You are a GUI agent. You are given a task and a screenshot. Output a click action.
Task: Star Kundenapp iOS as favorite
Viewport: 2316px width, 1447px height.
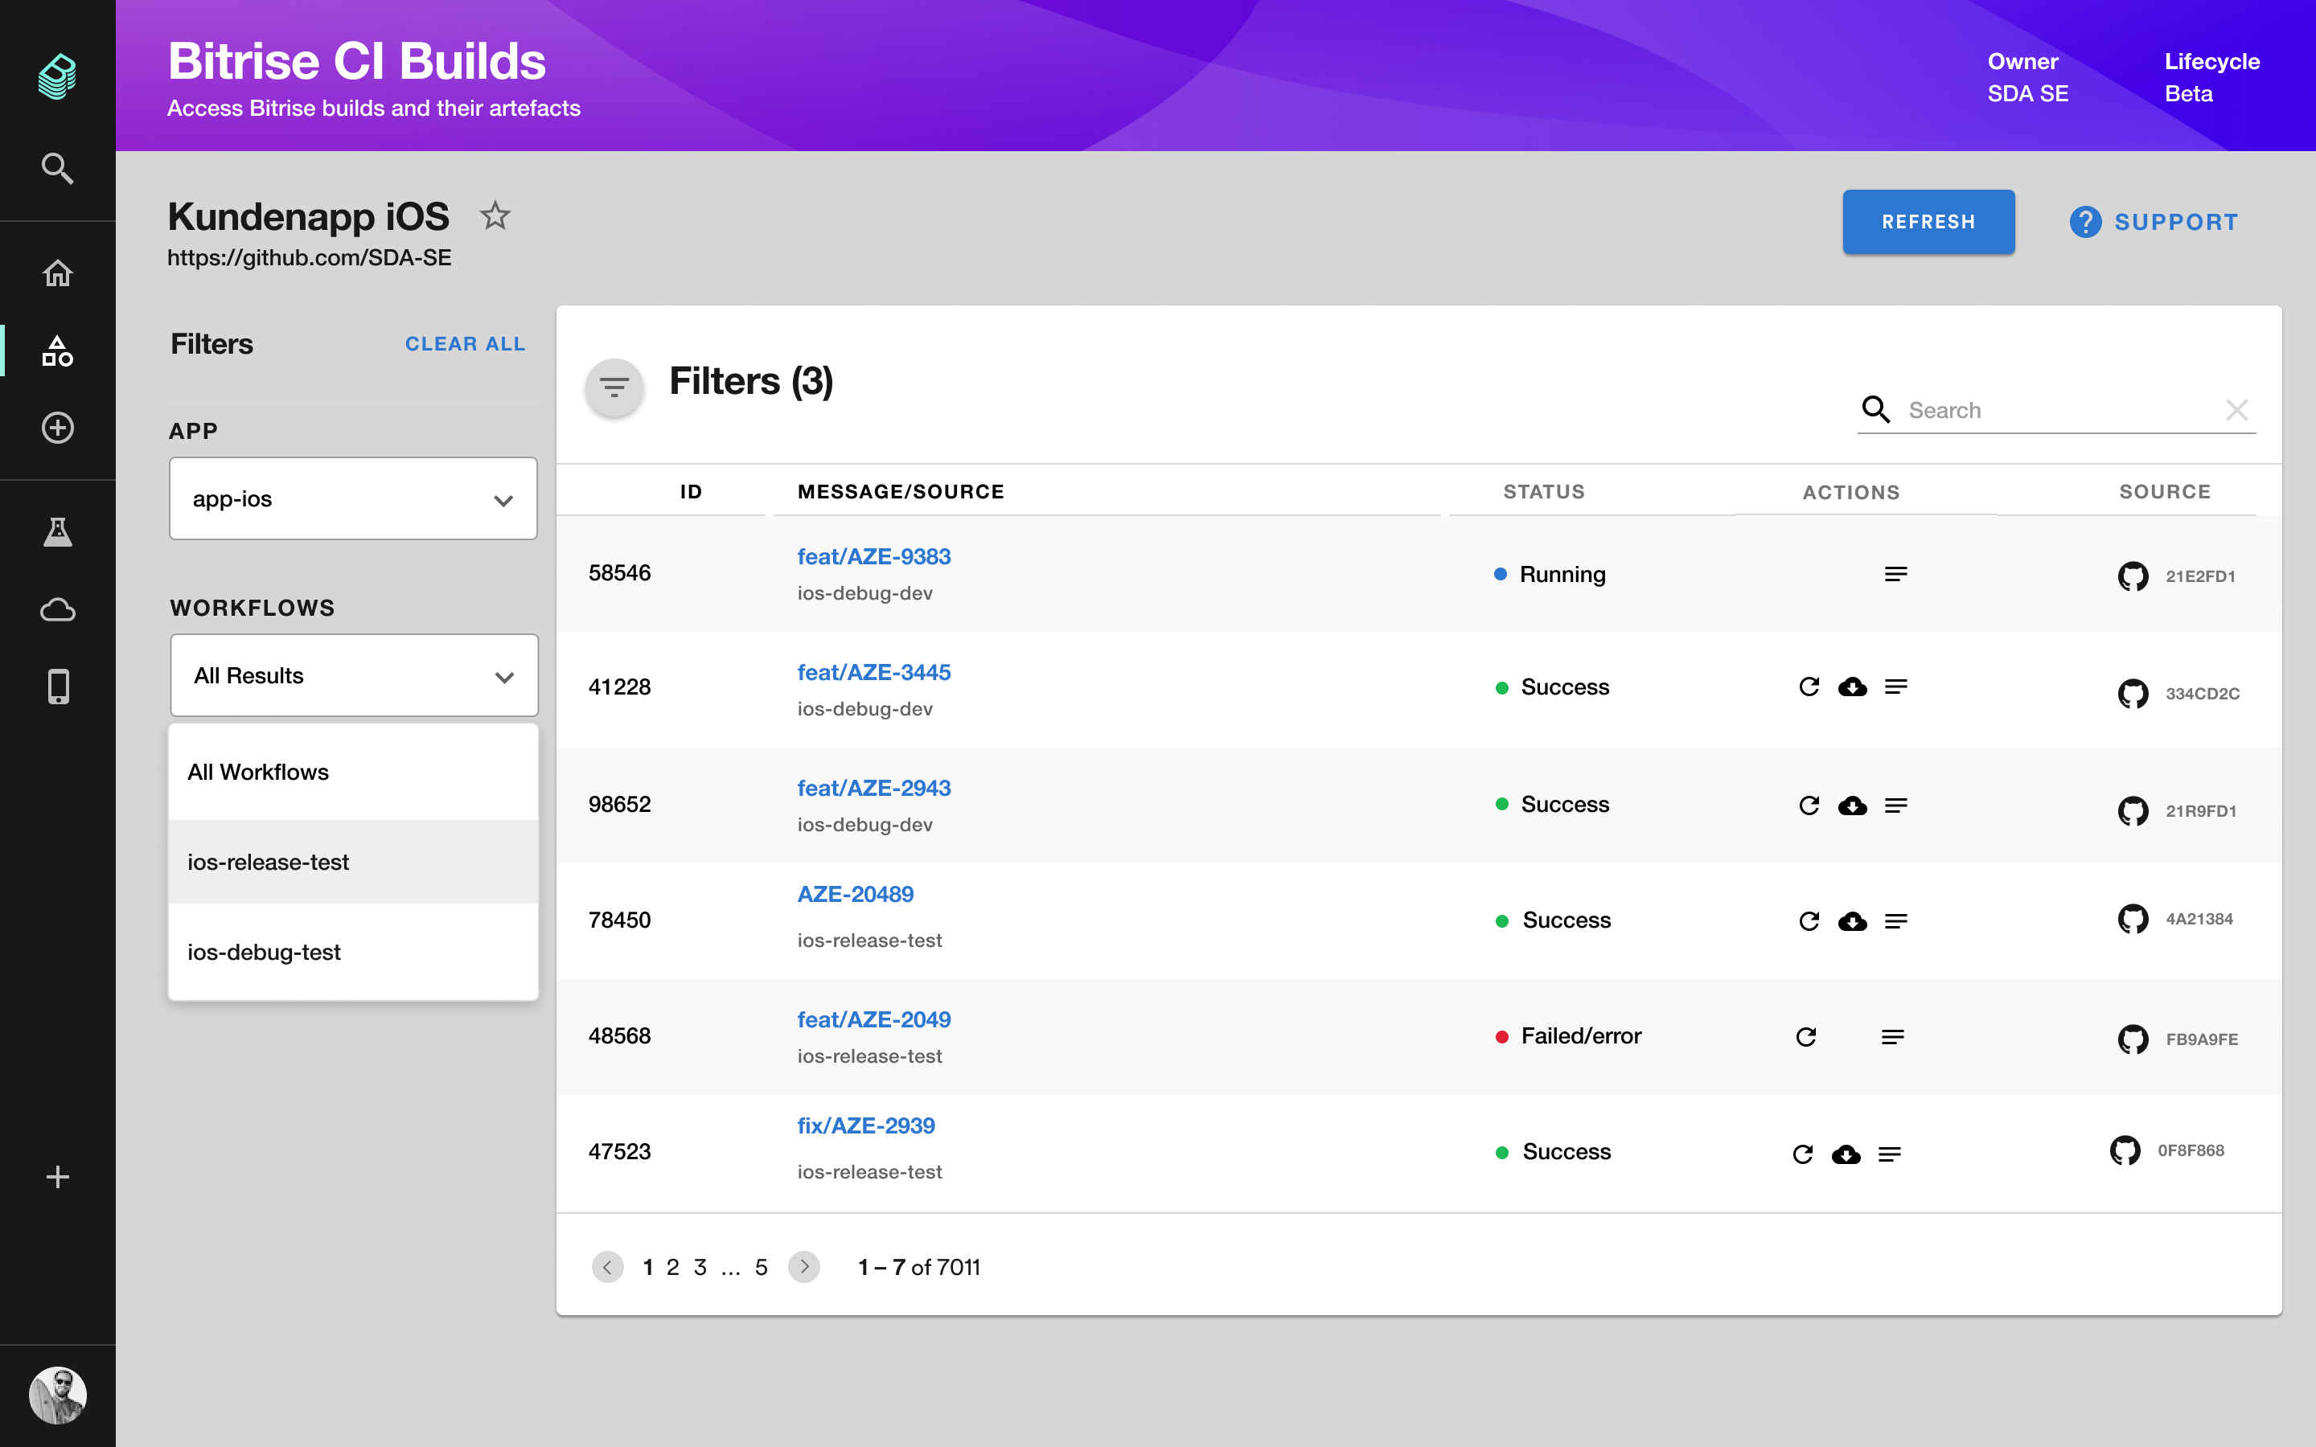click(x=495, y=216)
